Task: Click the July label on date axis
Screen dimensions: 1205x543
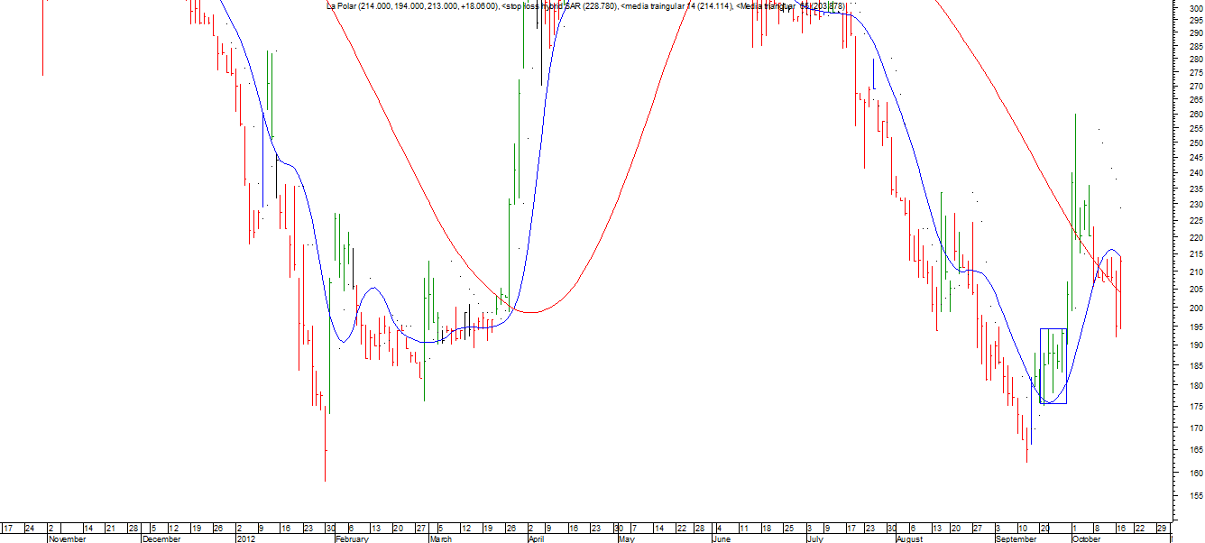Action: (x=814, y=538)
